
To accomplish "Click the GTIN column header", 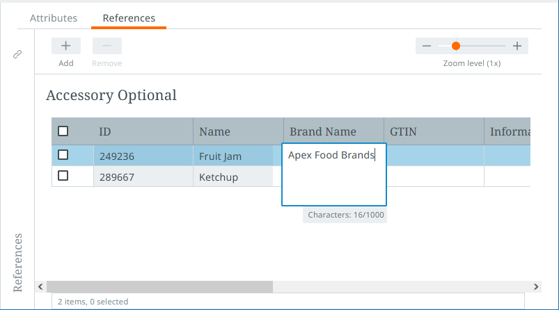I will (403, 131).
